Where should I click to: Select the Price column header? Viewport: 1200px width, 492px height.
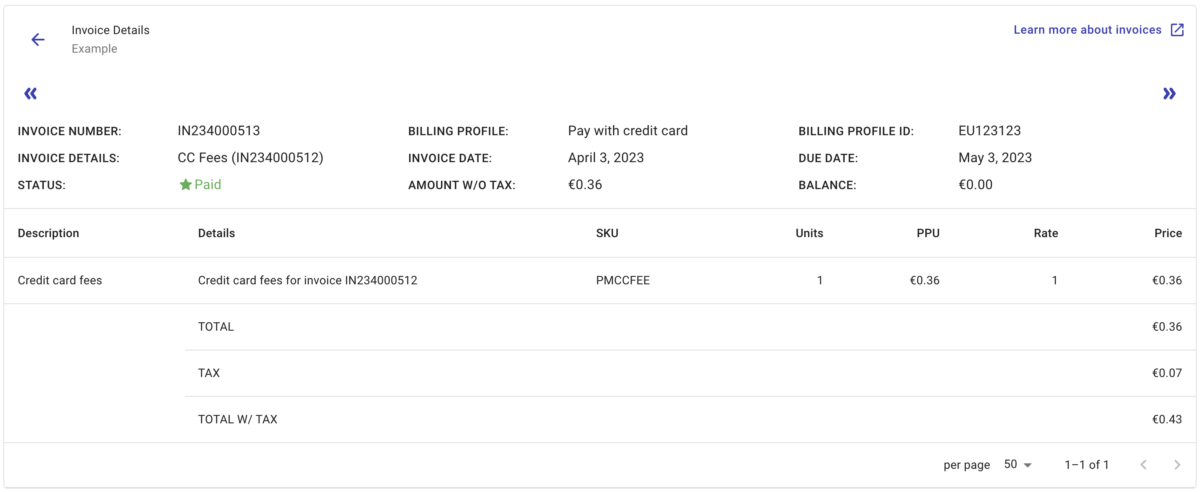pyautogui.click(x=1168, y=233)
